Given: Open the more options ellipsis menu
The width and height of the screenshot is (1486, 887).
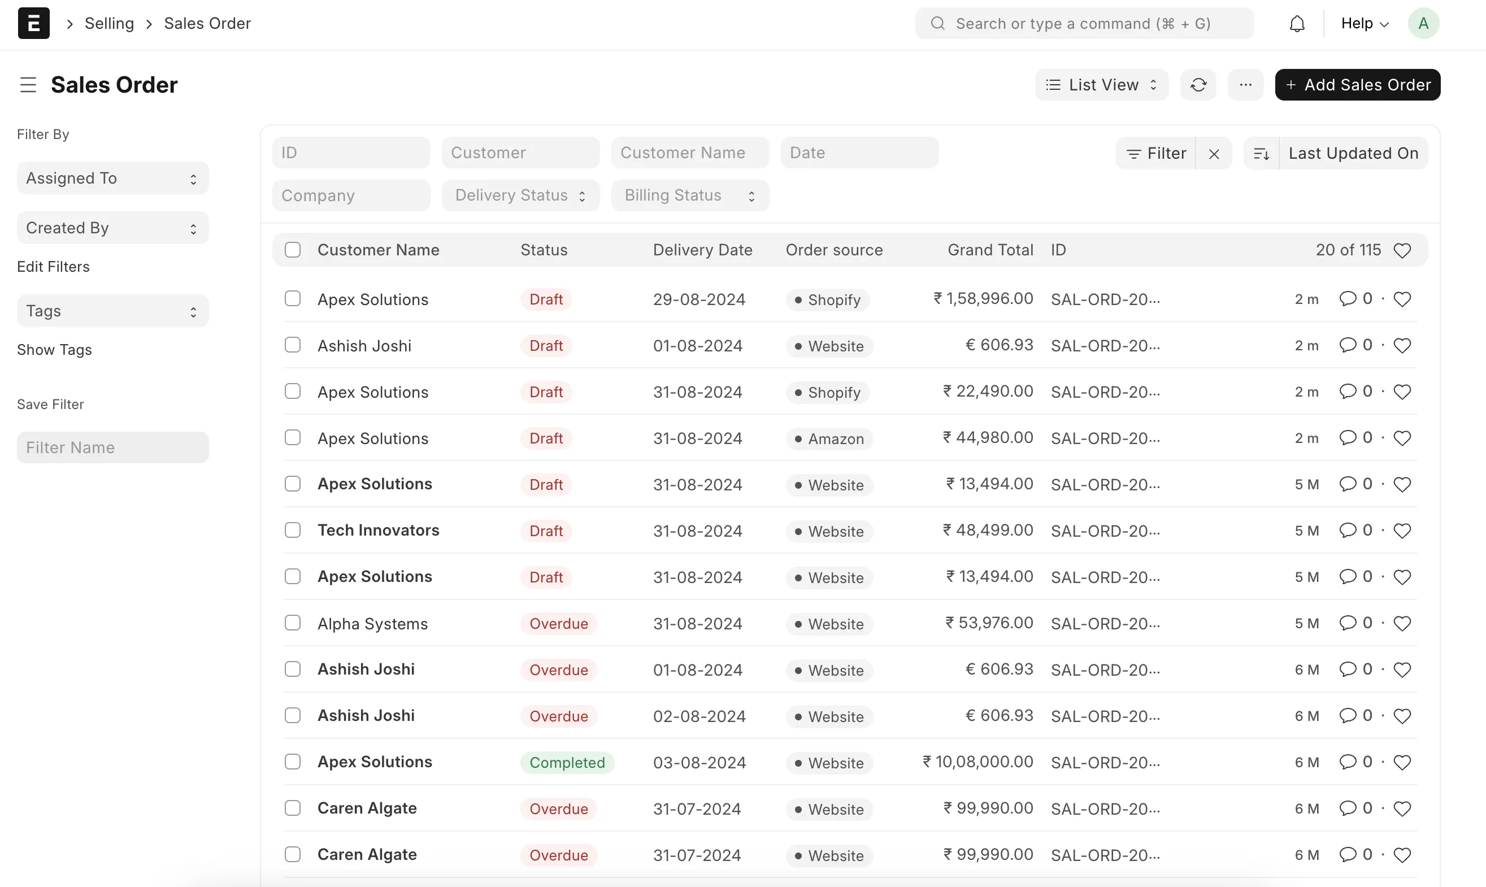Looking at the screenshot, I should pos(1245,84).
